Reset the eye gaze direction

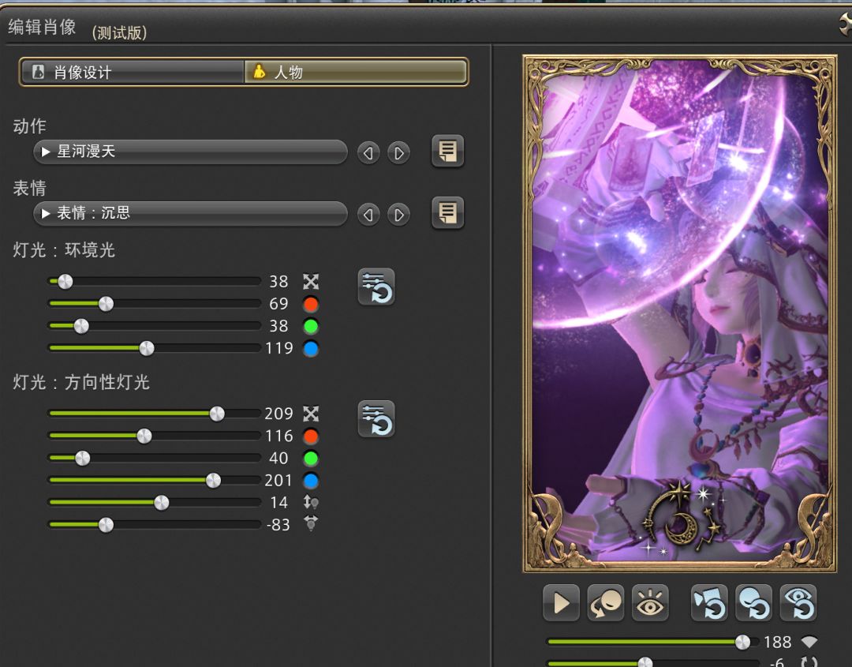798,603
